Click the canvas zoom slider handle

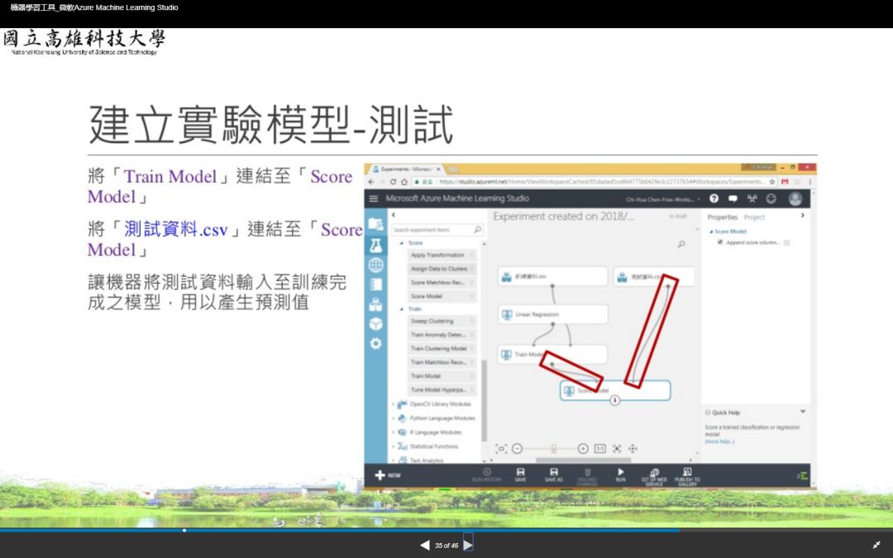[x=553, y=449]
